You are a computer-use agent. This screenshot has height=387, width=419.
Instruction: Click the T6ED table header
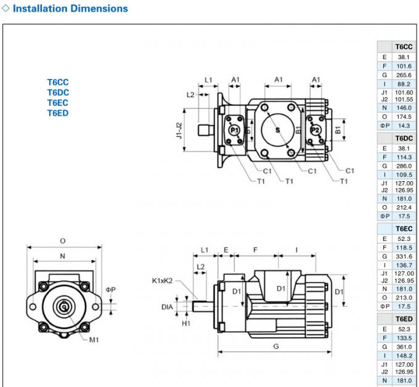[404, 319]
